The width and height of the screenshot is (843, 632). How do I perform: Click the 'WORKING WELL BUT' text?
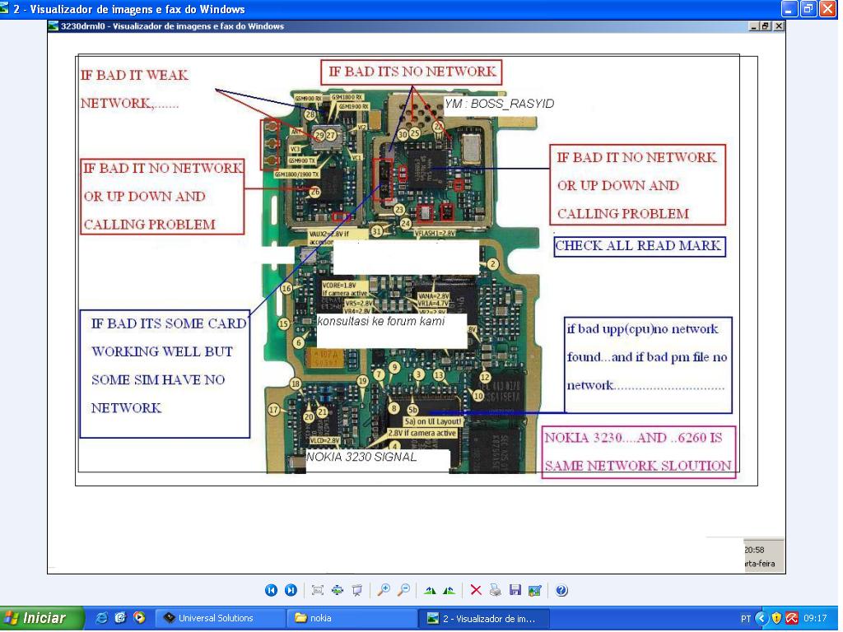(x=162, y=351)
